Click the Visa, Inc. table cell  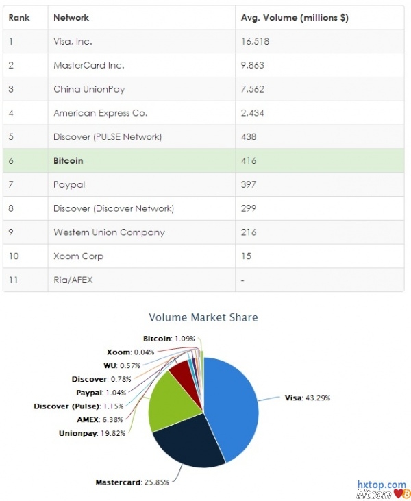pyautogui.click(x=73, y=41)
